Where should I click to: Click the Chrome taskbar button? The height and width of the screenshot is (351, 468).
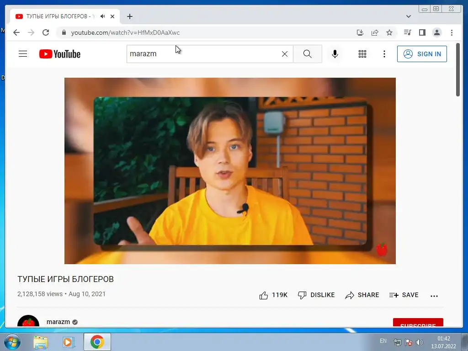pyautogui.click(x=97, y=342)
